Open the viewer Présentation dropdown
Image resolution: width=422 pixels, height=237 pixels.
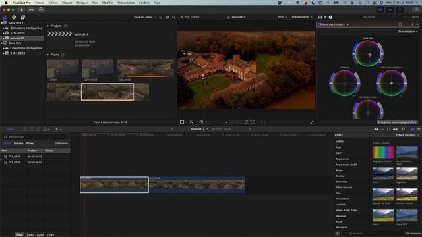[x=302, y=17]
